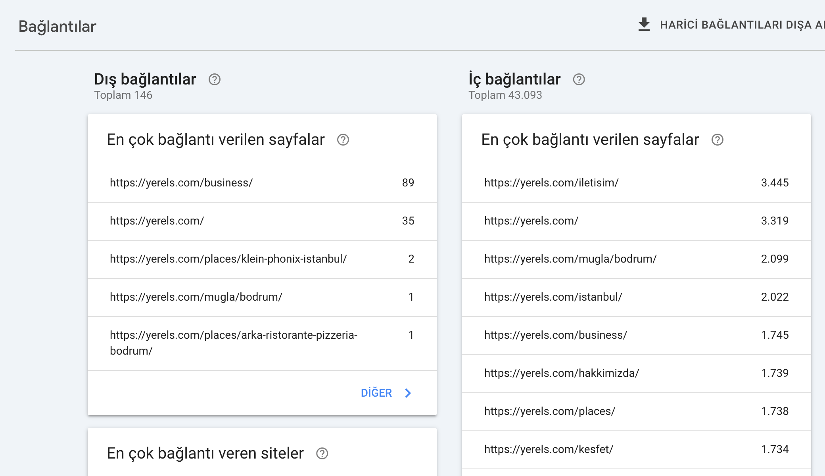Select yerels.com/places/ row
The height and width of the screenshot is (476, 825).
(637, 412)
